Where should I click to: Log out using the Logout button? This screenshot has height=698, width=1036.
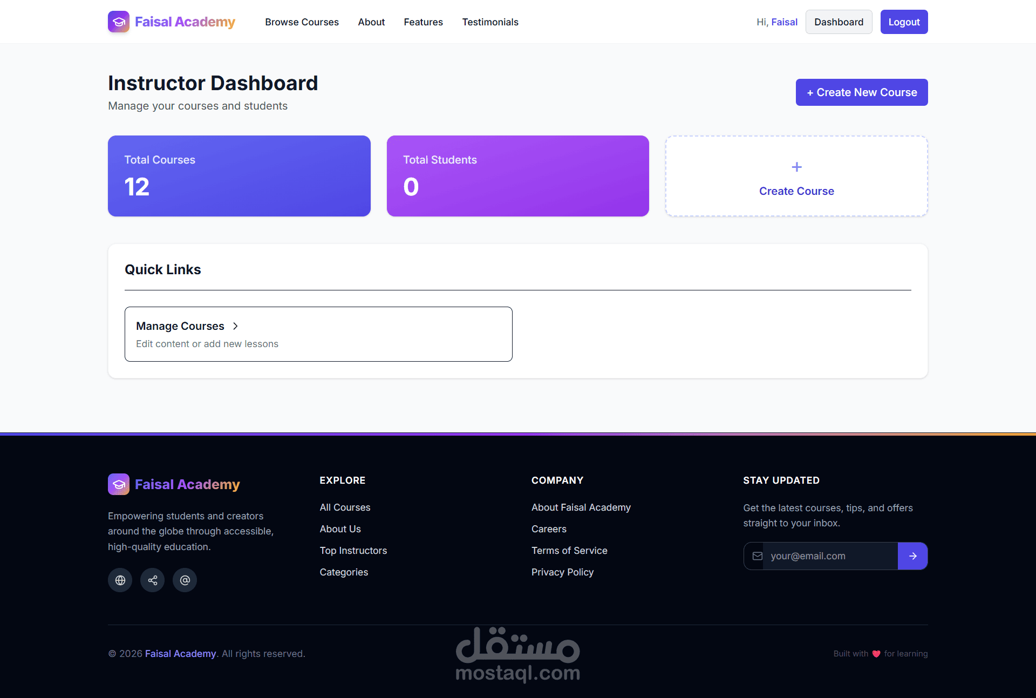tap(904, 22)
